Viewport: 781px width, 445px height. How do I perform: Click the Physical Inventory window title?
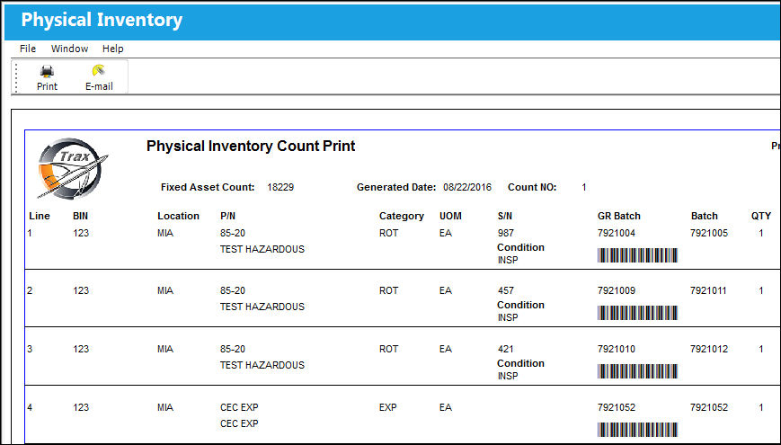[x=102, y=20]
